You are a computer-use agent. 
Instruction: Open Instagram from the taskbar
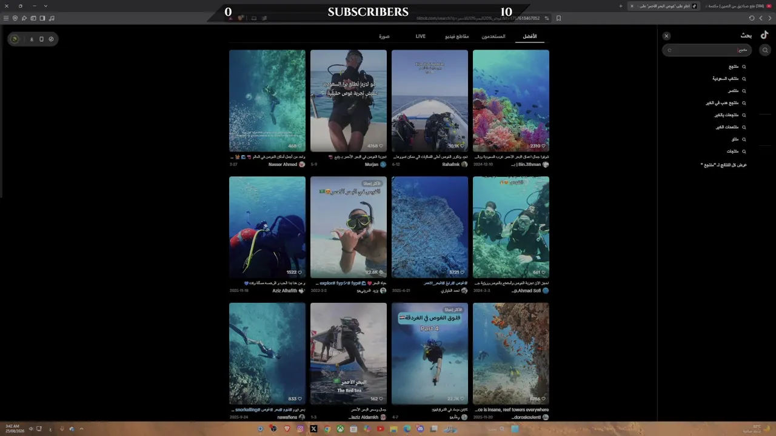tap(300, 429)
